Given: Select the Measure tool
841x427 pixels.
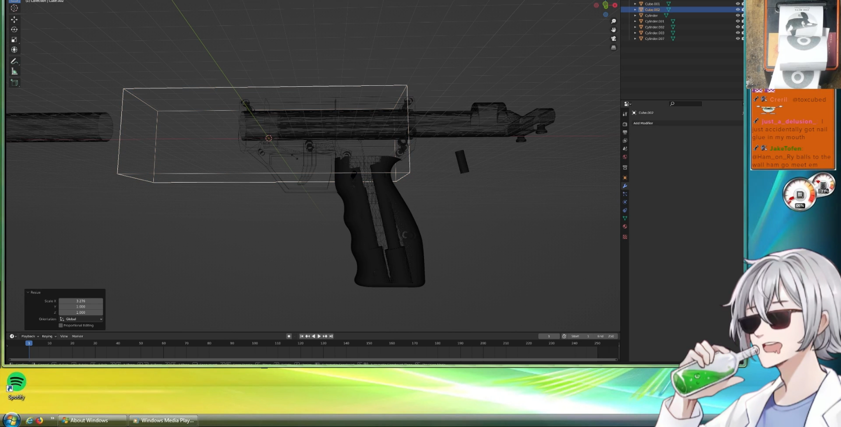Looking at the screenshot, I should tap(14, 71).
